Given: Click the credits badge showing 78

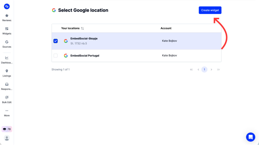Looking at the screenshot, I should pos(7,129).
